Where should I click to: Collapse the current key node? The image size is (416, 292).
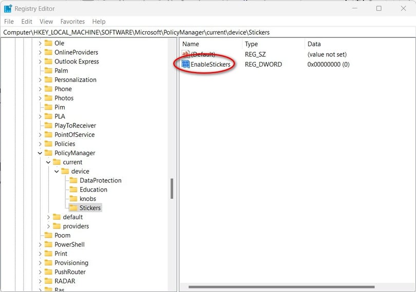pos(48,162)
